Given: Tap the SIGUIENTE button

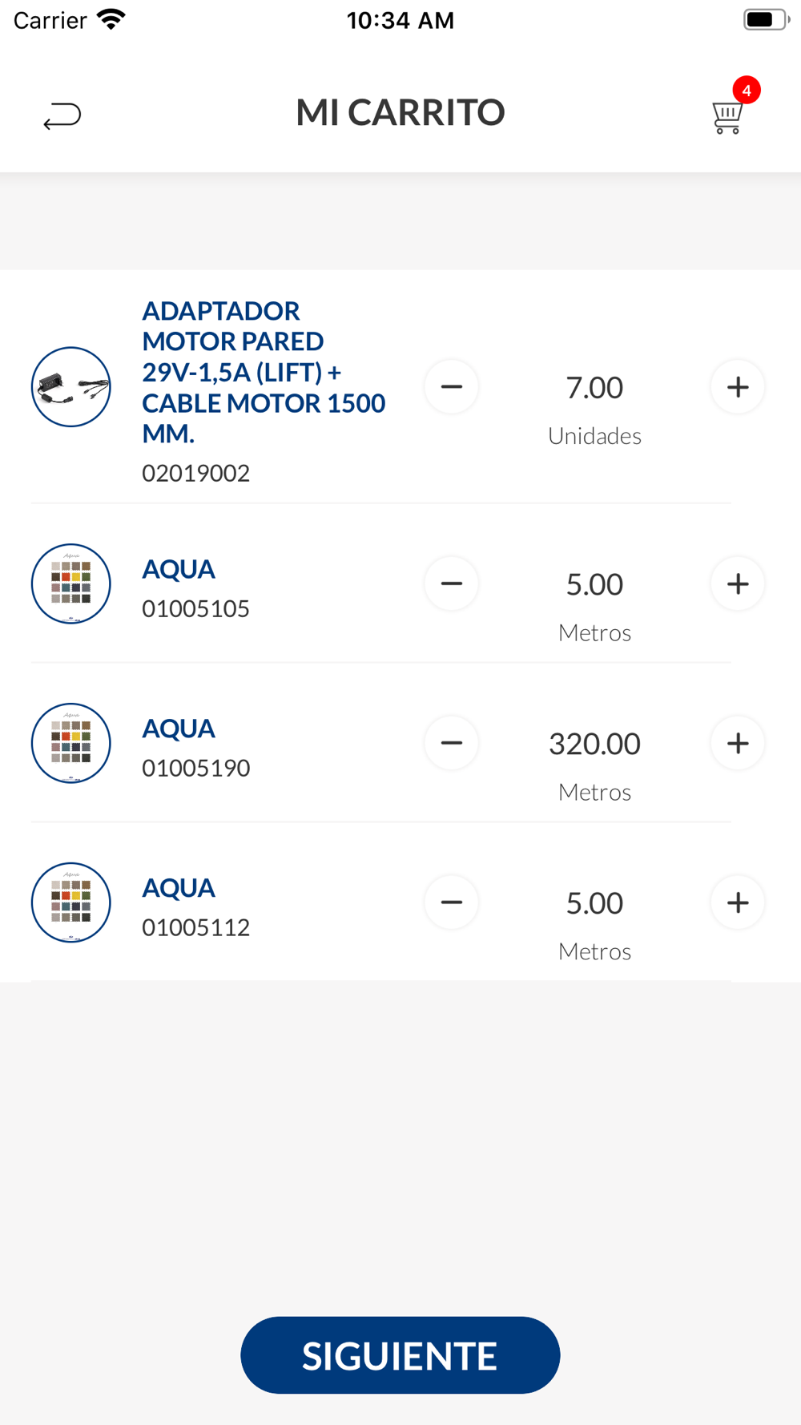Looking at the screenshot, I should [x=400, y=1355].
